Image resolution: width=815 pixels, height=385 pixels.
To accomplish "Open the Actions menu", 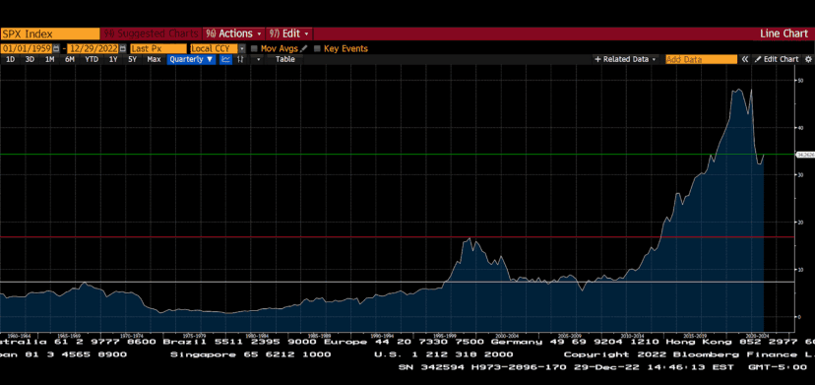I will point(234,33).
